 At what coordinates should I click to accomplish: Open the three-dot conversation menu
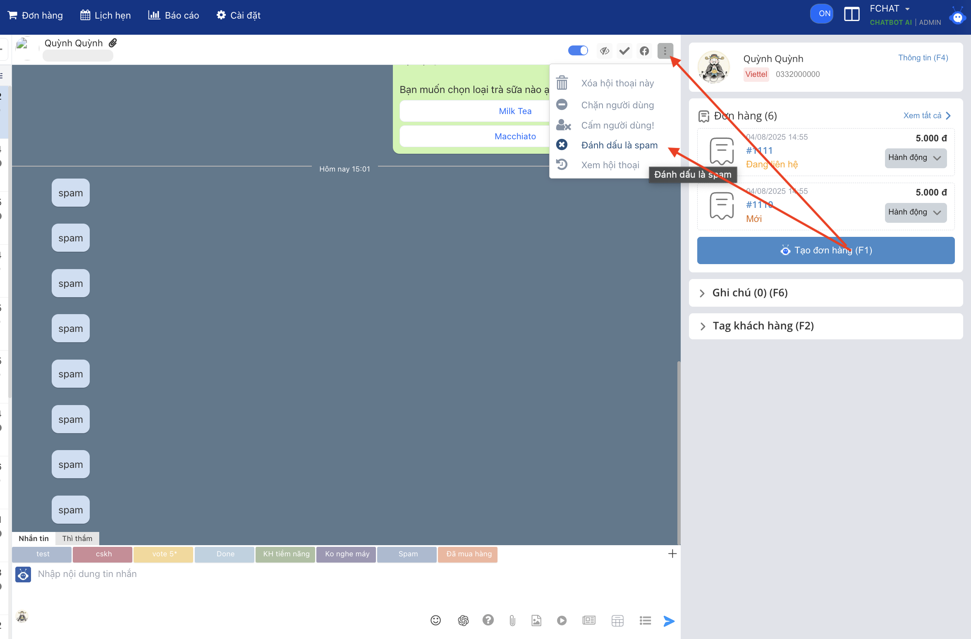tap(665, 51)
